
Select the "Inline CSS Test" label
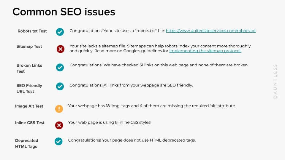pyautogui.click(x=30, y=123)
